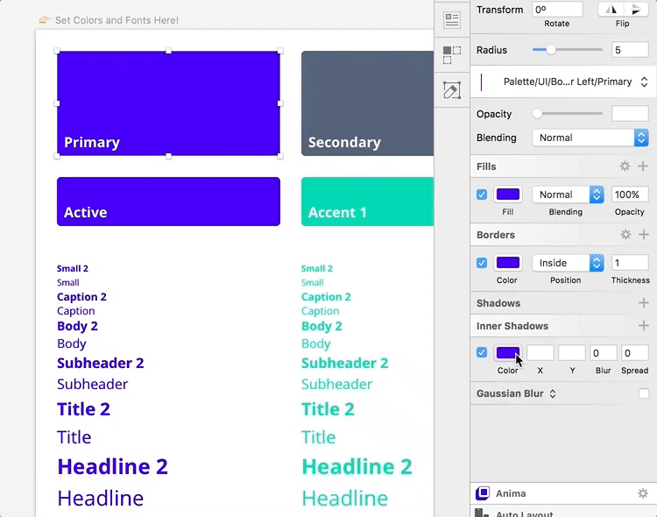Select the Secondary color rectangle
The image size is (657, 517).
pos(367,103)
